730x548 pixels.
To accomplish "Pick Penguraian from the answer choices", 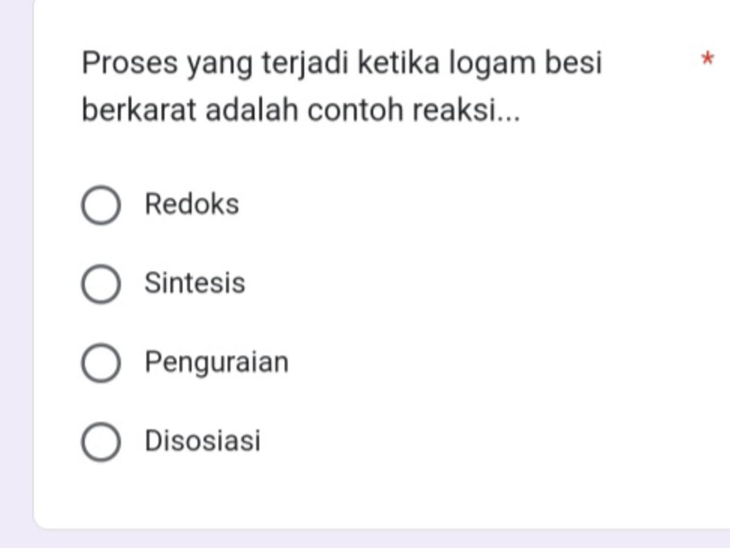I will pos(102,362).
